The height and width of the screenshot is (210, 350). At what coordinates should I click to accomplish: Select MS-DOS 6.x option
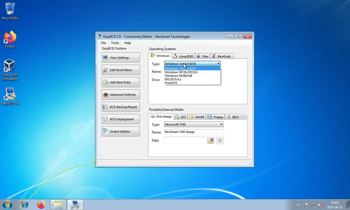192,79
